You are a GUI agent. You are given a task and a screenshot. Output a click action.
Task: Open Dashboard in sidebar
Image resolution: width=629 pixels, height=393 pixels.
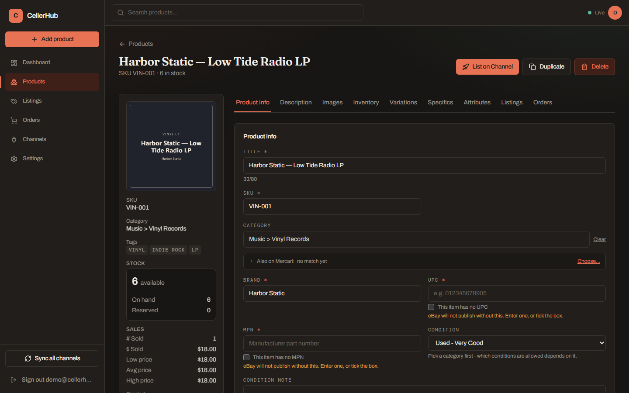click(x=52, y=63)
